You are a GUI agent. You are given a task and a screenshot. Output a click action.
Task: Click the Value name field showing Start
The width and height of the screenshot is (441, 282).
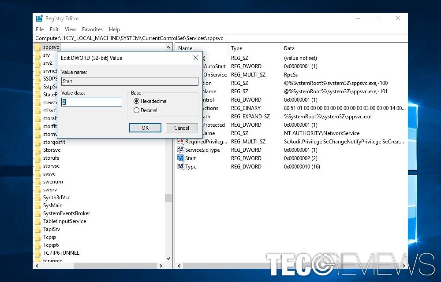[130, 81]
